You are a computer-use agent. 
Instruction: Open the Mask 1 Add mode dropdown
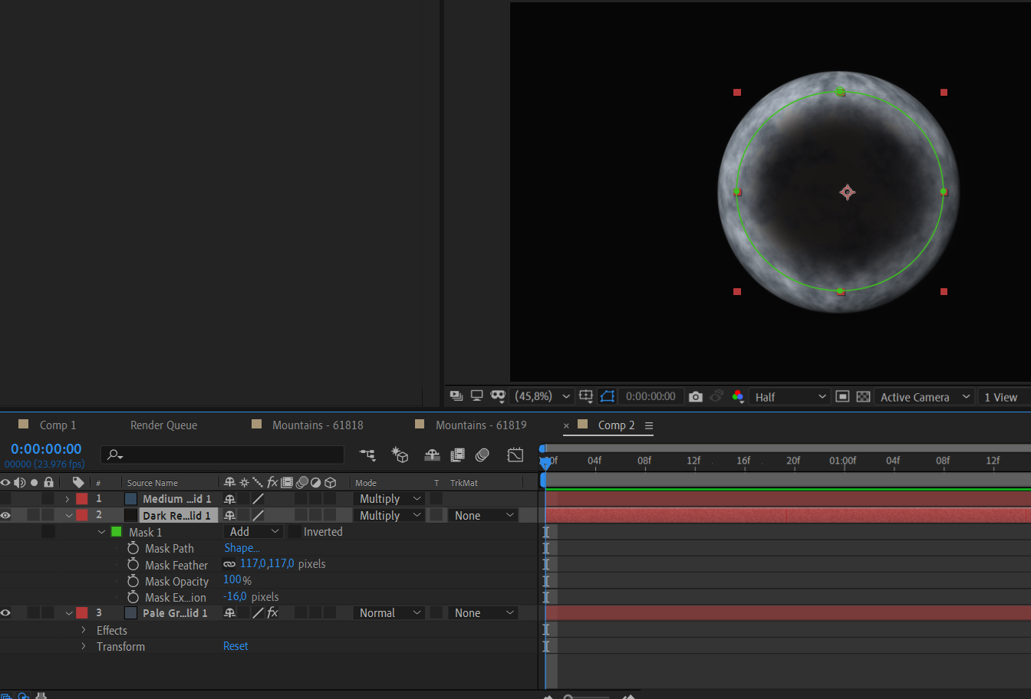253,532
